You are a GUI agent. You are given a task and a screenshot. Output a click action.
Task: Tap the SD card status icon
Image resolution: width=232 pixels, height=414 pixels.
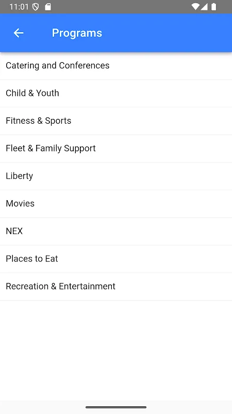coord(47,7)
